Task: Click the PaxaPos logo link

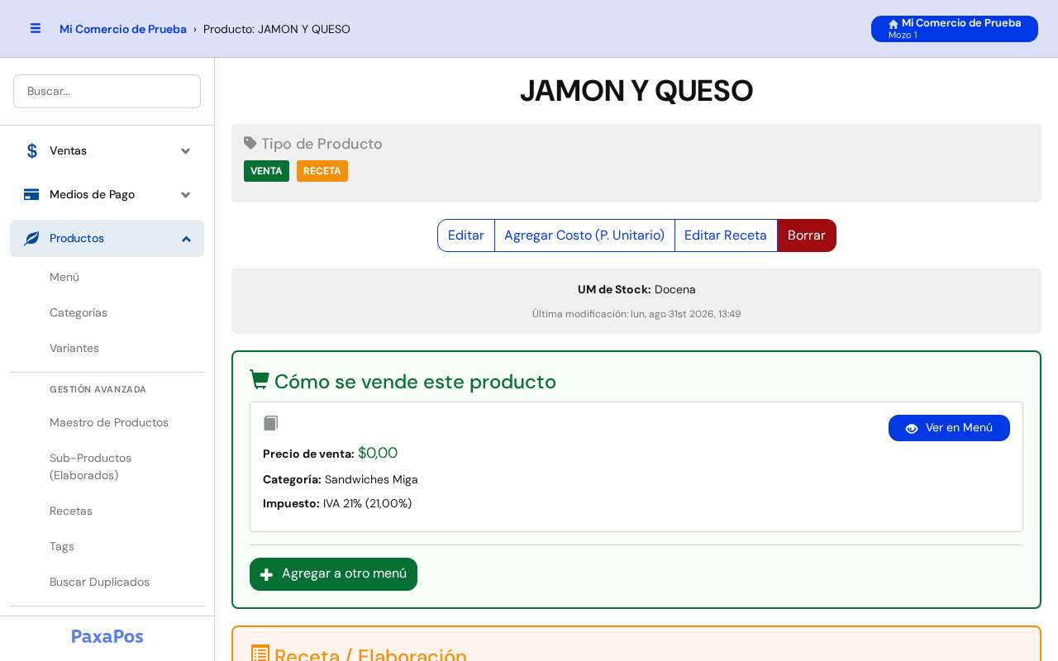Action: [x=107, y=636]
